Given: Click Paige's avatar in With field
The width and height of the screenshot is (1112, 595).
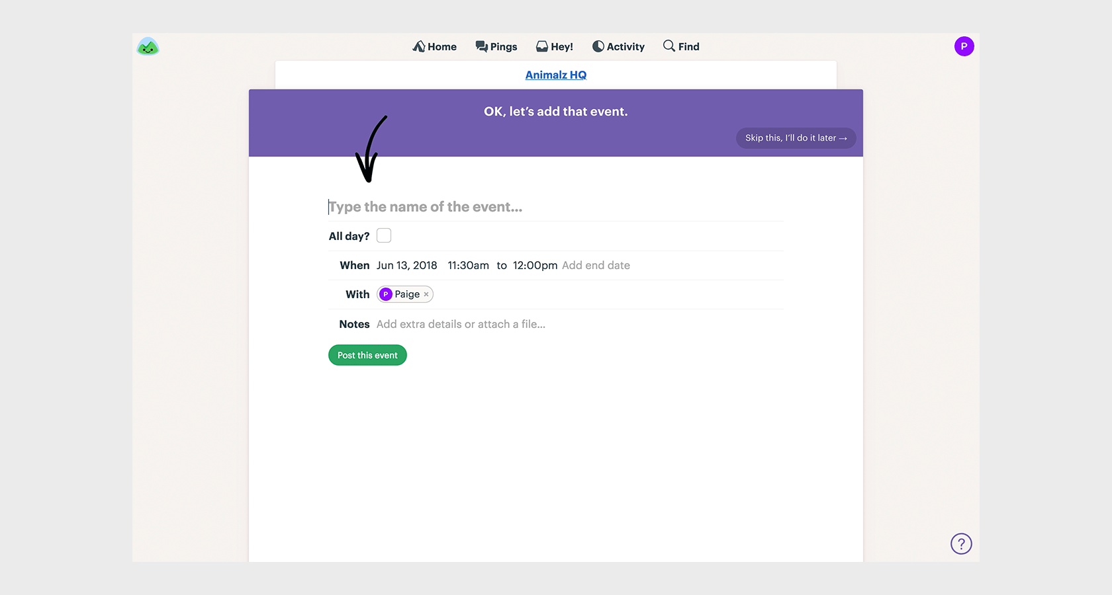Looking at the screenshot, I should (386, 294).
